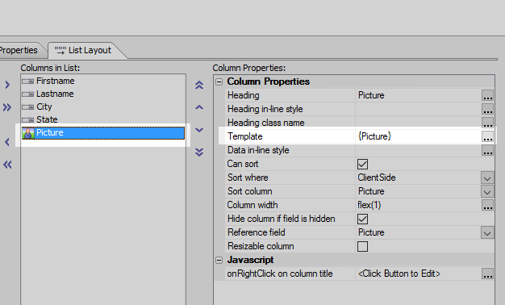Click the Picture column image icon

pyautogui.click(x=28, y=133)
